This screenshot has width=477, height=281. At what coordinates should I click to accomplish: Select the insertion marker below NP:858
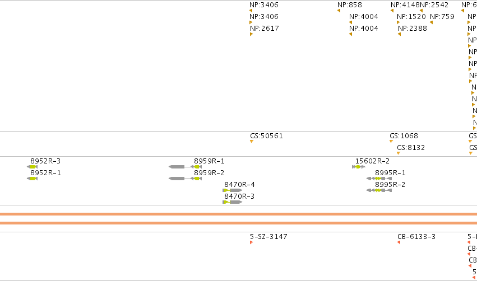click(x=339, y=11)
